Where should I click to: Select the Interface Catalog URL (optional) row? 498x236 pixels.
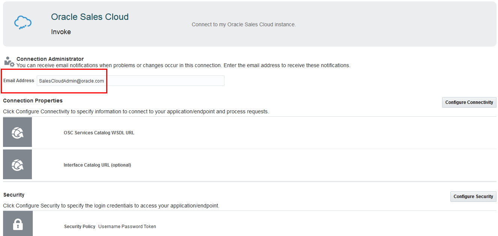pyautogui.click(x=97, y=164)
